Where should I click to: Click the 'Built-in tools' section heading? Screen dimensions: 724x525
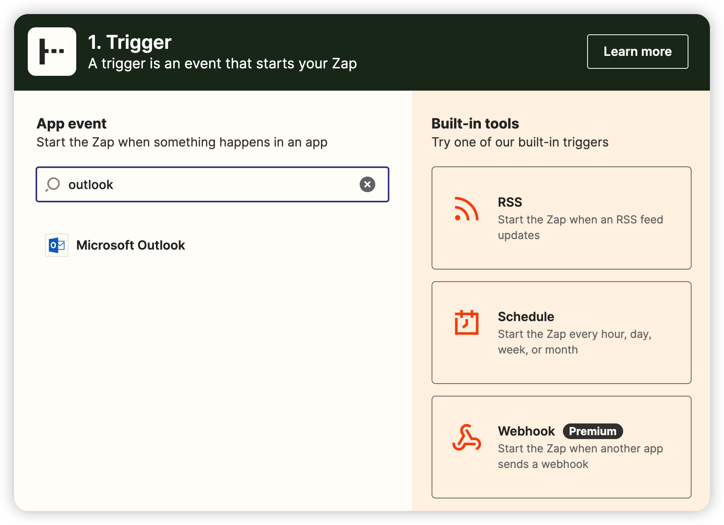point(475,124)
